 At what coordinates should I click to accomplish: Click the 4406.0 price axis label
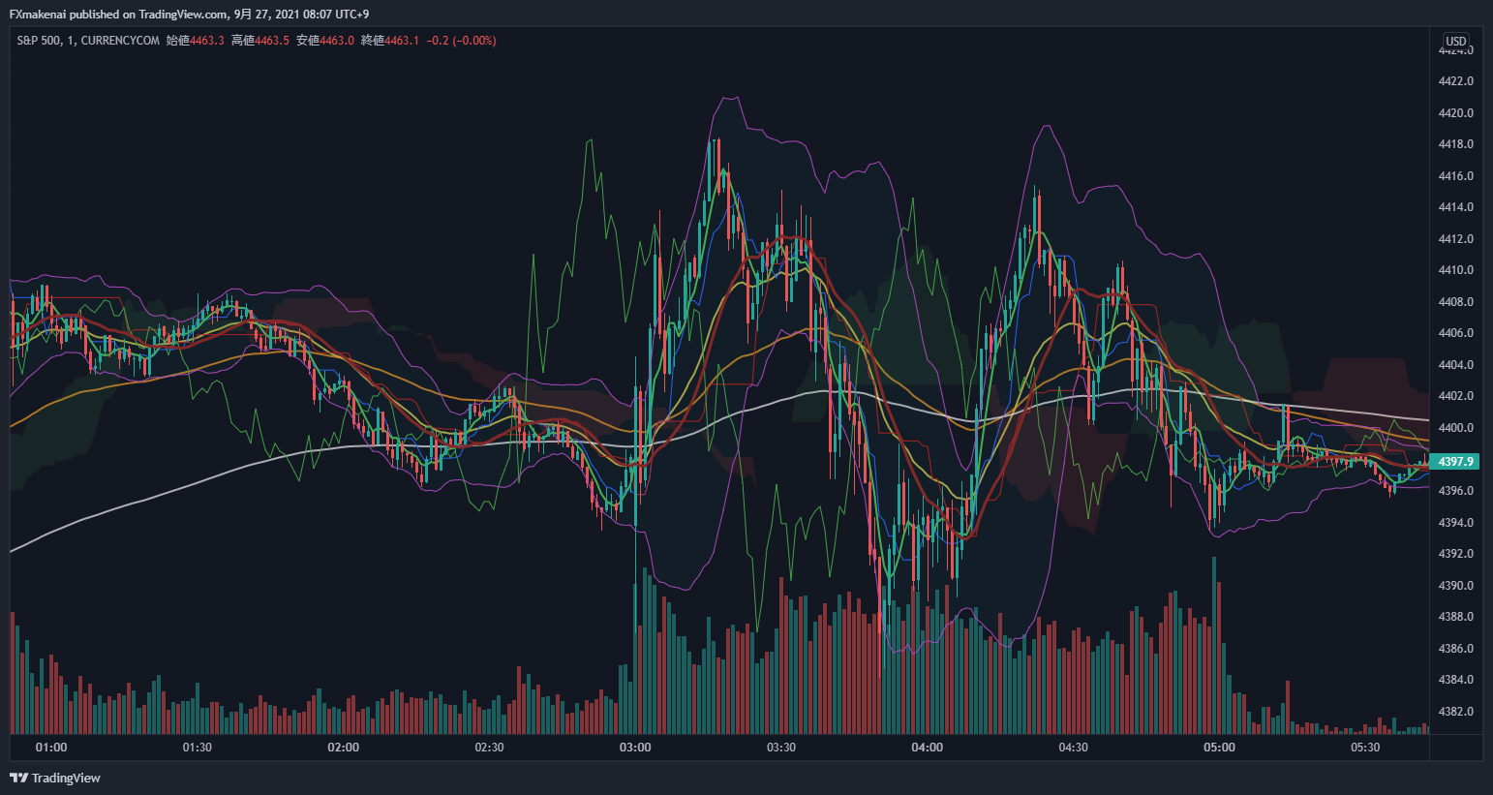click(x=1455, y=333)
